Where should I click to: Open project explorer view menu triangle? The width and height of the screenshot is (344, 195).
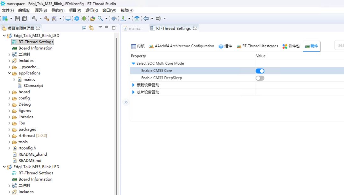[x=100, y=27]
